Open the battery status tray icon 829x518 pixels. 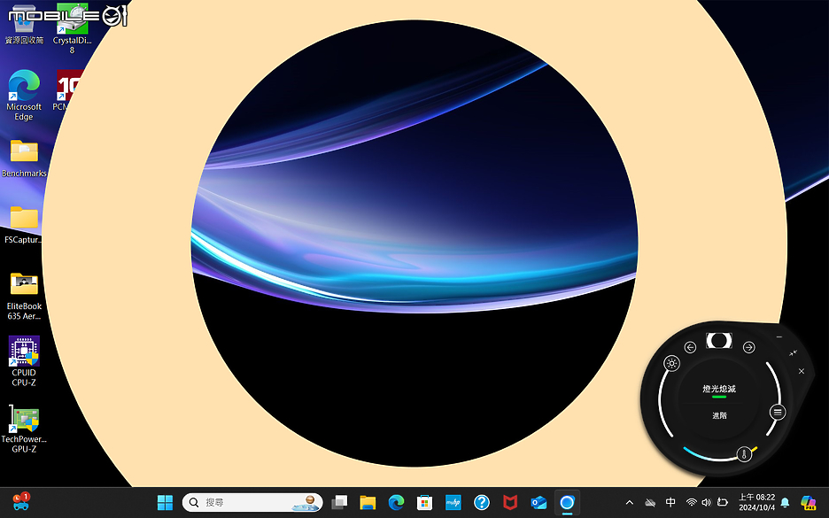722,502
